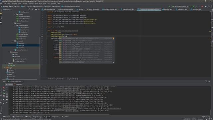Open the Help menu
213x120 pixels.
[59, 4]
